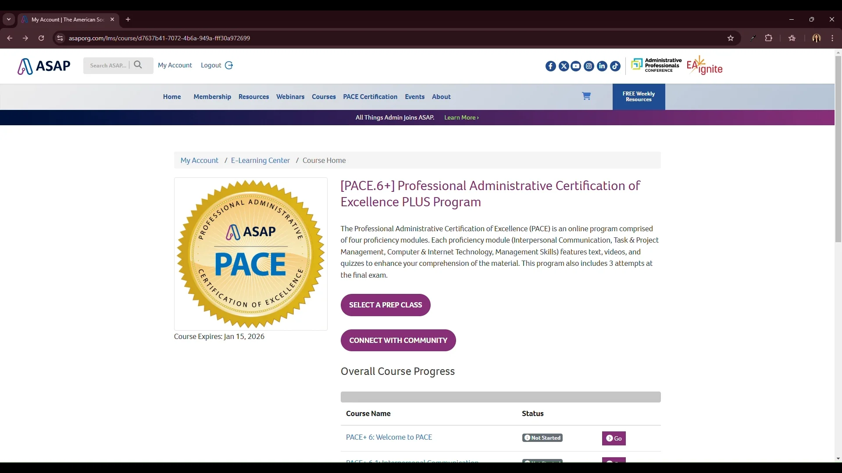Click 'Course Expires: Jan 15, 2026' text

tap(219, 336)
